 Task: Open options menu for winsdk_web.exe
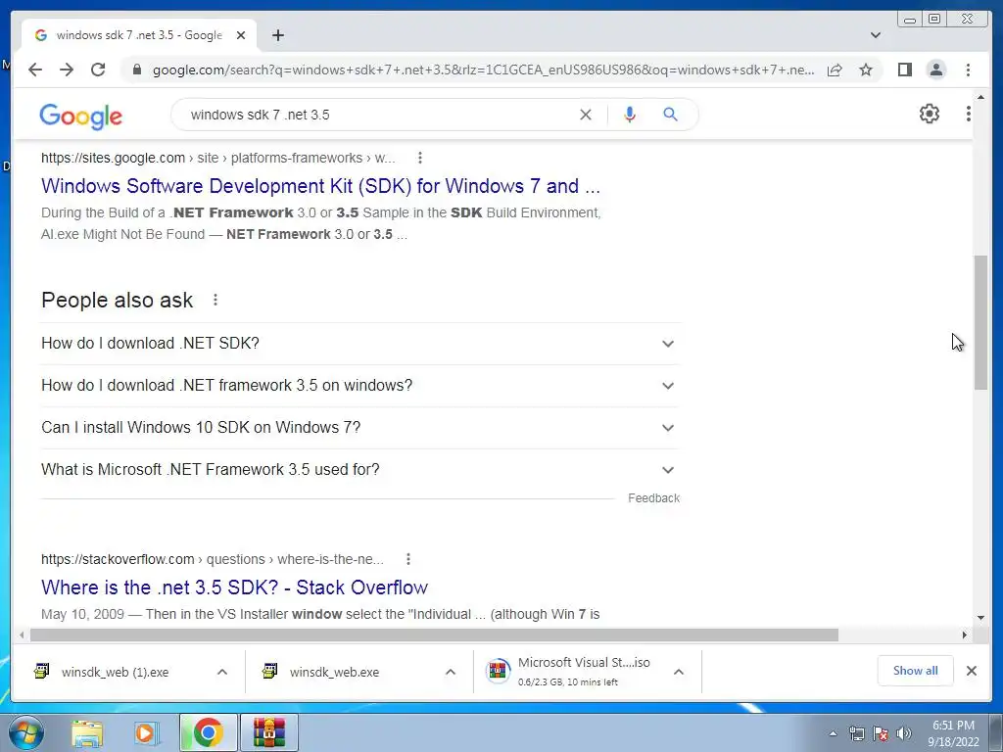451,672
